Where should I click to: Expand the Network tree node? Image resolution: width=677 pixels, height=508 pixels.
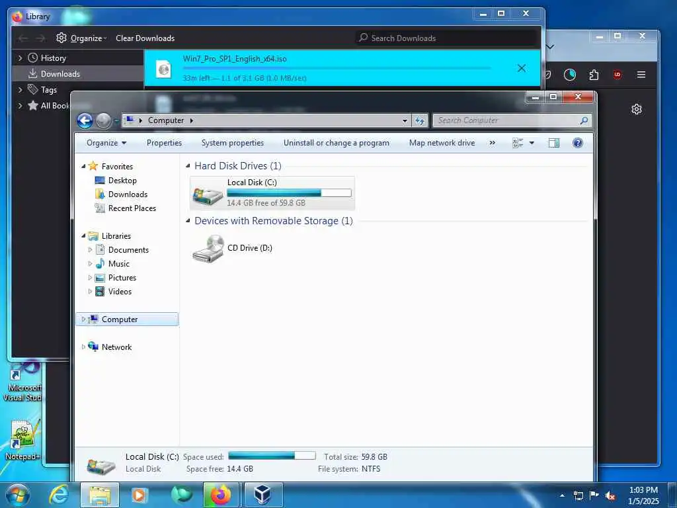pyautogui.click(x=83, y=347)
